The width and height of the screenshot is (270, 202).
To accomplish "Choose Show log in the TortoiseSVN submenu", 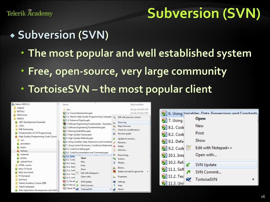I will tap(131, 123).
